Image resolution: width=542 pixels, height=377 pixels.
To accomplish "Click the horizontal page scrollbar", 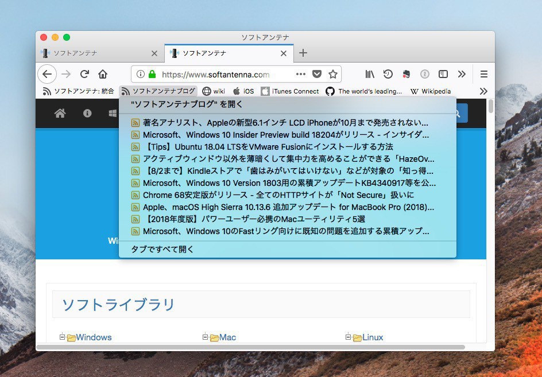I will [x=250, y=347].
